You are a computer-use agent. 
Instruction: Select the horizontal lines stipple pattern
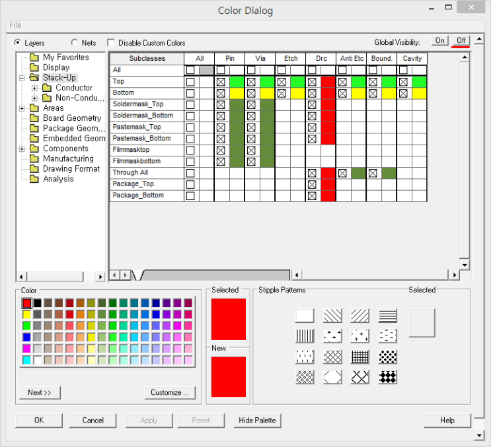tap(388, 316)
